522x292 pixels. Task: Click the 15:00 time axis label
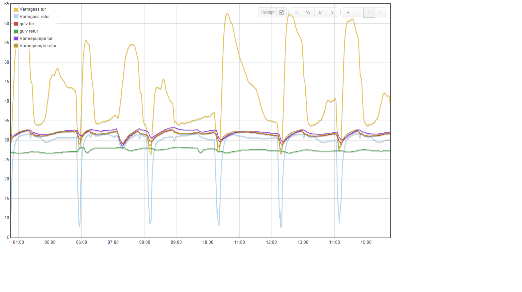[366, 243]
